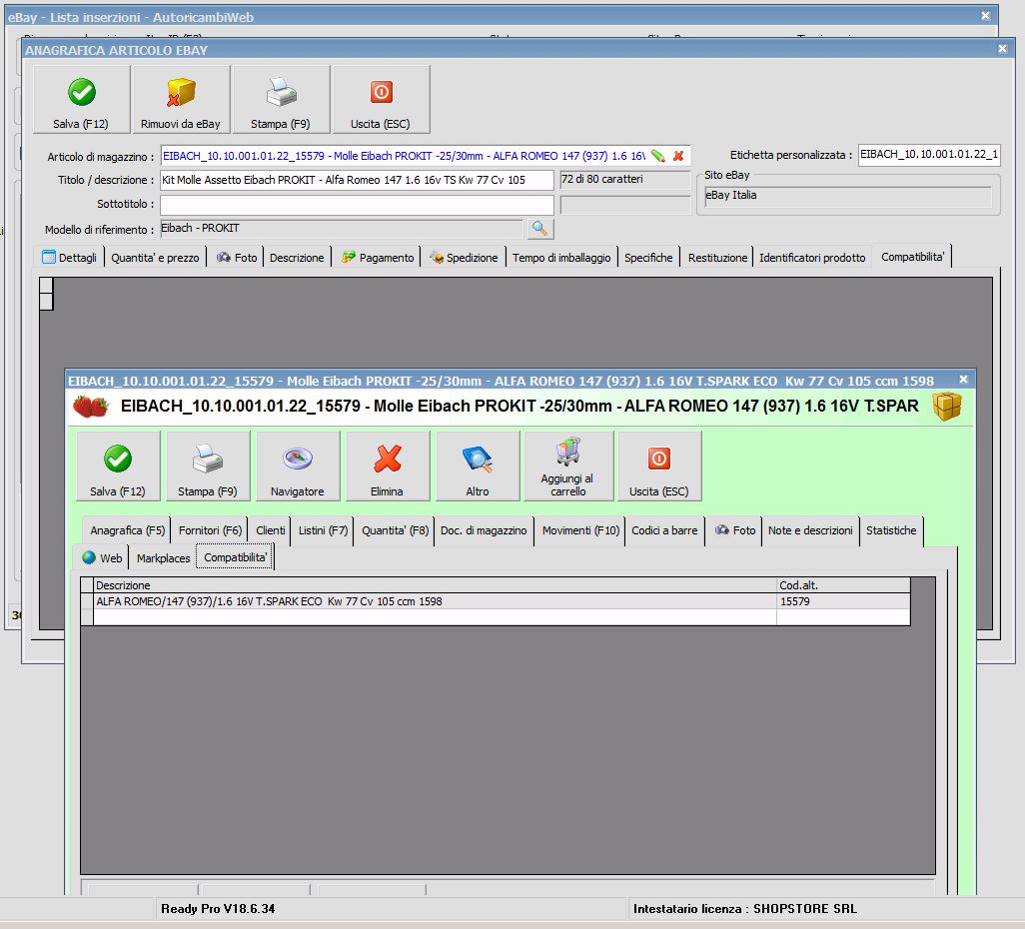Open the Pagamento tab
The image size is (1025, 929).
pyautogui.click(x=378, y=258)
